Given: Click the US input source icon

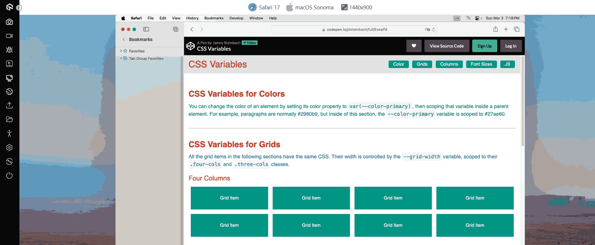Looking at the screenshot, I should pos(457,18).
